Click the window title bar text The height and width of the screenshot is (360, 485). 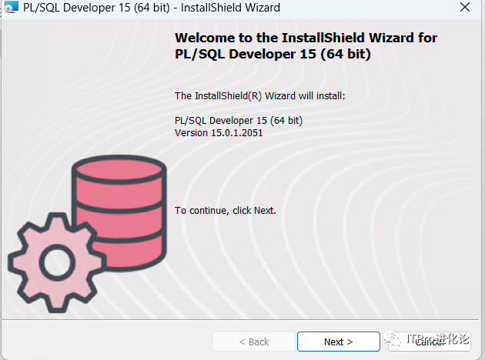[x=152, y=8]
